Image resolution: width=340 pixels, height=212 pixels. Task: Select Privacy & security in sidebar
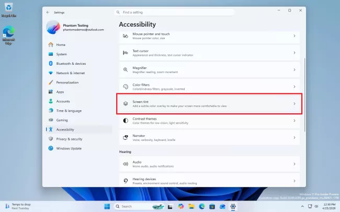(x=69, y=139)
